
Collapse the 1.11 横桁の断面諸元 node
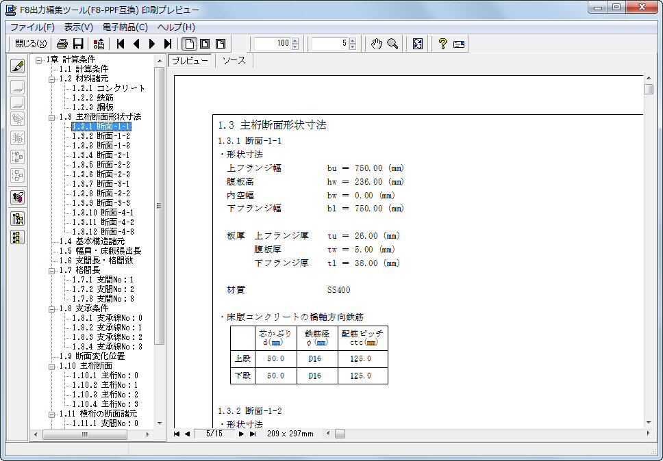coord(52,414)
